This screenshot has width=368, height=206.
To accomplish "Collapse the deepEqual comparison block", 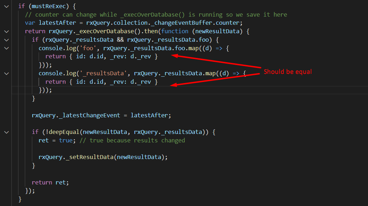I will tap(6, 132).
